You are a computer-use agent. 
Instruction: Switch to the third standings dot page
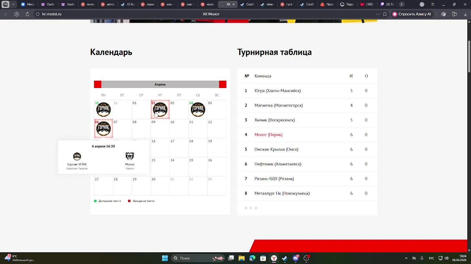click(x=256, y=208)
